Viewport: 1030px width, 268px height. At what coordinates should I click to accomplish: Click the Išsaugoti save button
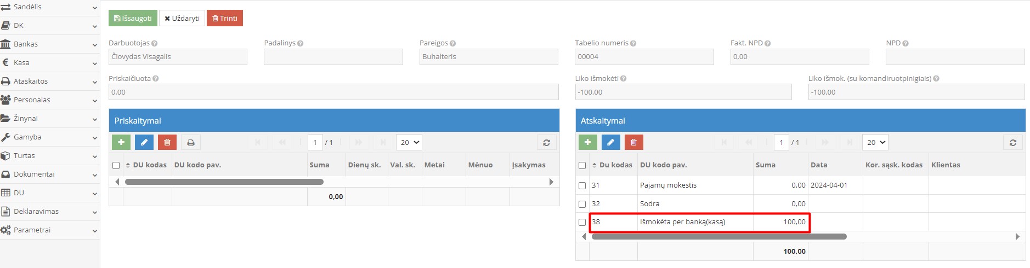click(133, 18)
